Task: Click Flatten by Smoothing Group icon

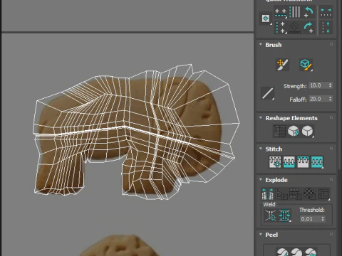Action: [x=296, y=194]
